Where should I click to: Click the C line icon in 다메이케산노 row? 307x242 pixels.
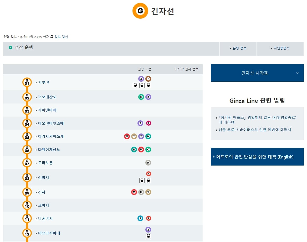point(148,150)
